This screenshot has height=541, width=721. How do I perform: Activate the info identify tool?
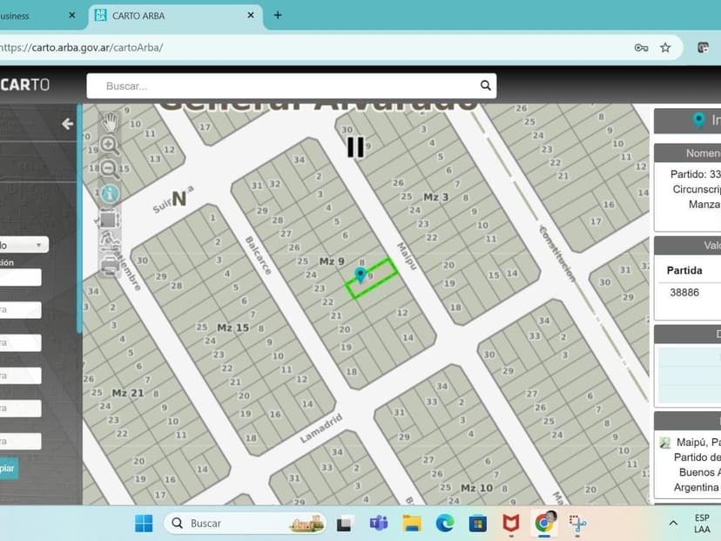[x=110, y=193]
